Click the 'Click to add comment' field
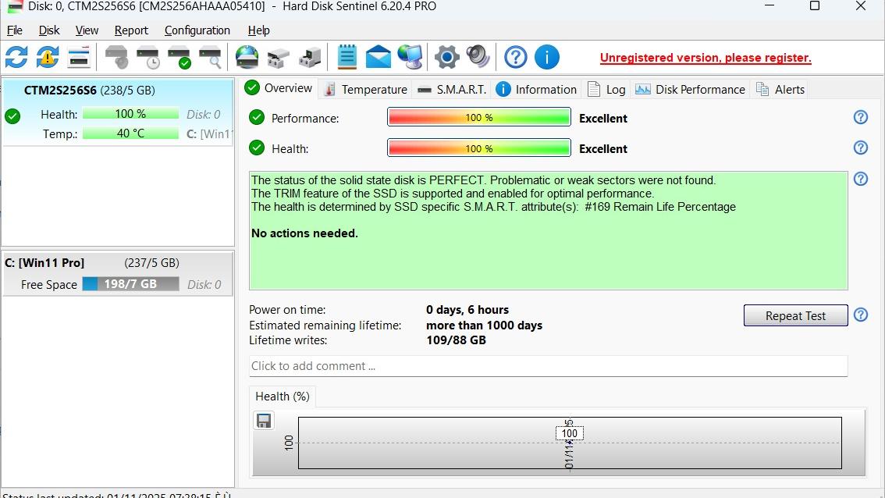Image resolution: width=885 pixels, height=498 pixels. [x=548, y=366]
